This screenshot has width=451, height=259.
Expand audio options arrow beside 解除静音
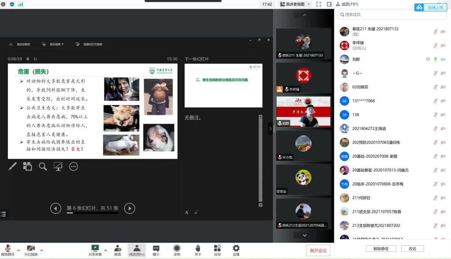click(x=18, y=250)
